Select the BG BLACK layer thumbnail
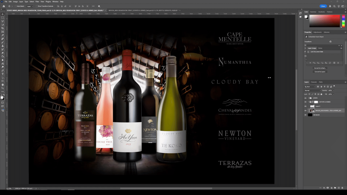This screenshot has height=195, width=347. 310,115
